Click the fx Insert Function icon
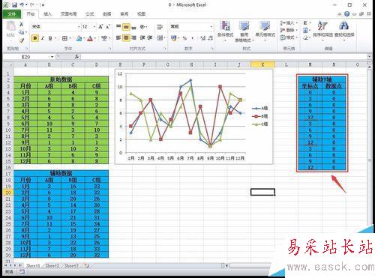Viewport: 375px width, 278px height. pos(76,57)
